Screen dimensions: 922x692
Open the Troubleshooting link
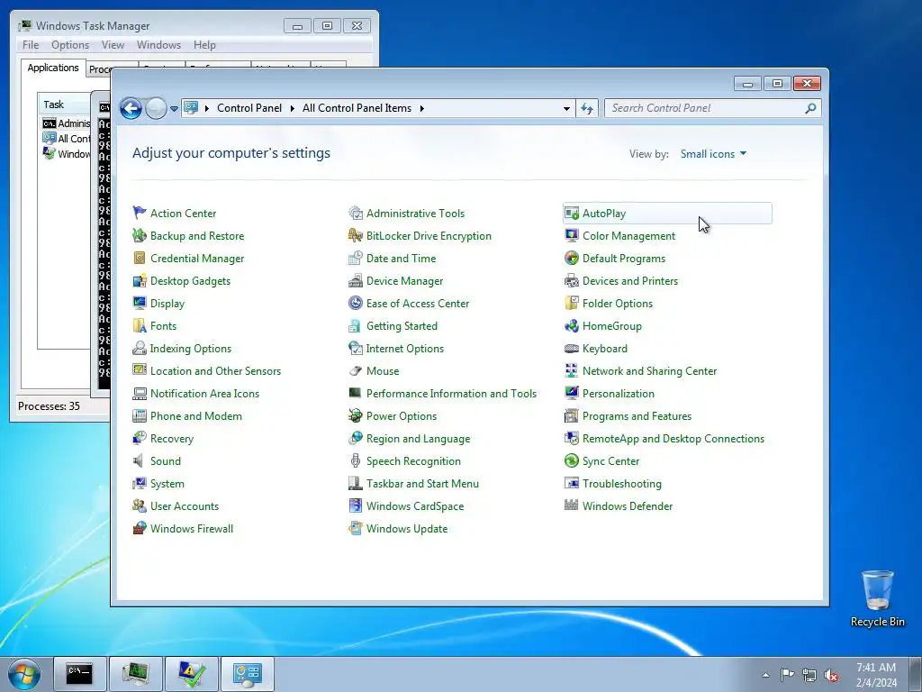(621, 484)
